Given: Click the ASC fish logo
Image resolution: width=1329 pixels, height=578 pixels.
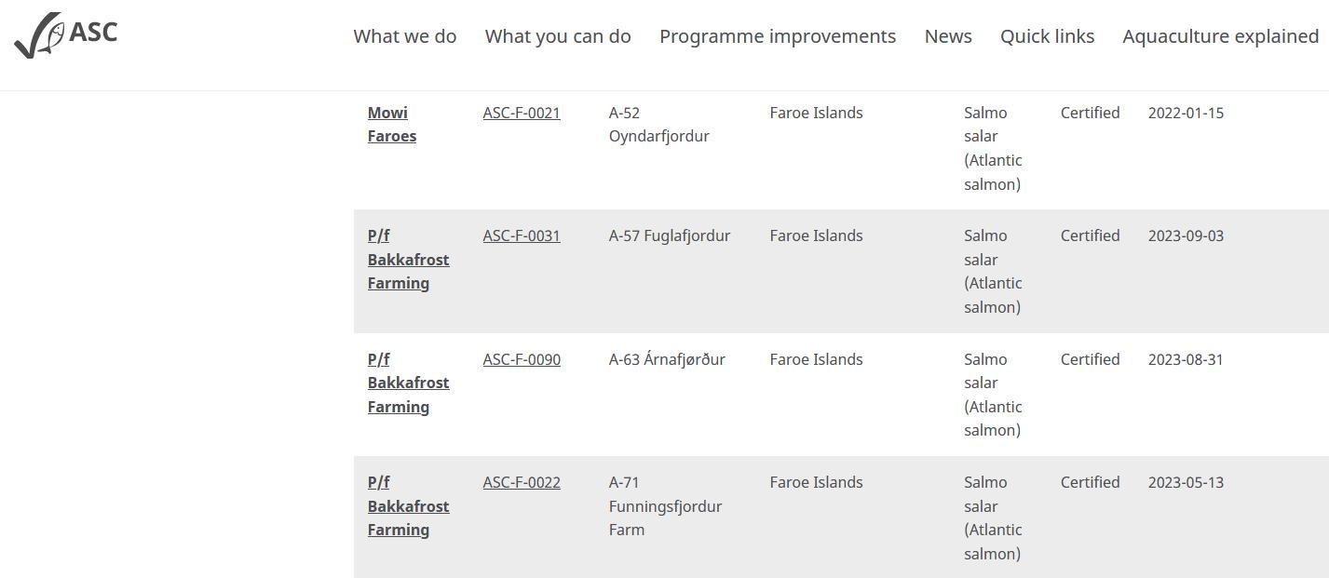Looking at the screenshot, I should tap(66, 35).
